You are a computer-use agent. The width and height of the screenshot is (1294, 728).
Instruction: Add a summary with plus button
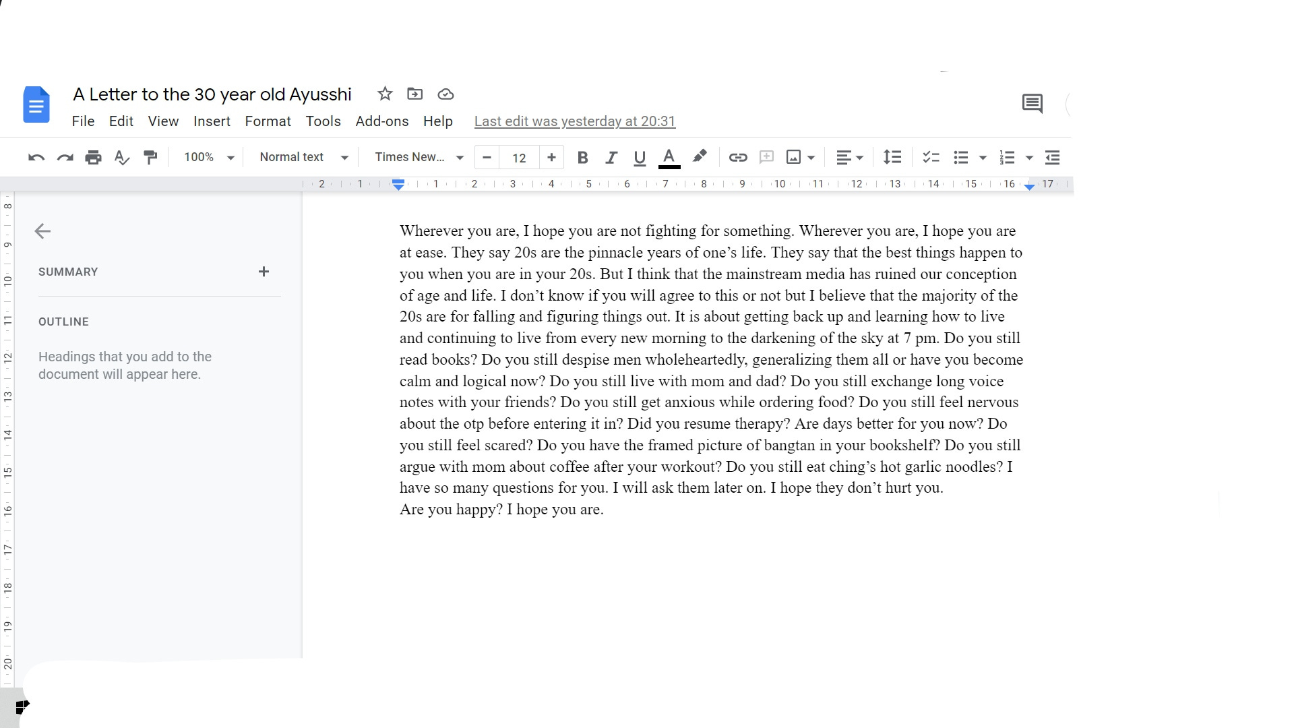tap(264, 272)
